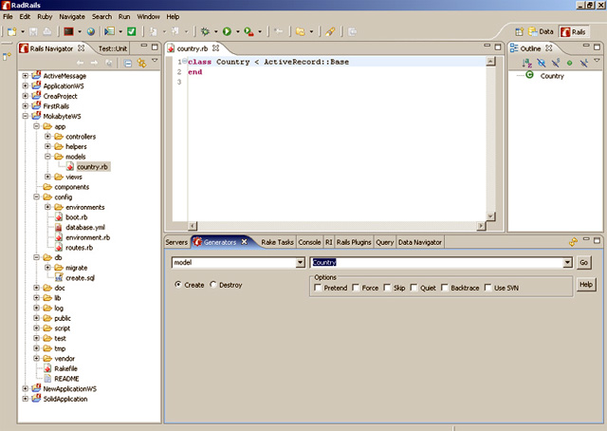Enable the Use SVN checkbox

pyautogui.click(x=487, y=288)
